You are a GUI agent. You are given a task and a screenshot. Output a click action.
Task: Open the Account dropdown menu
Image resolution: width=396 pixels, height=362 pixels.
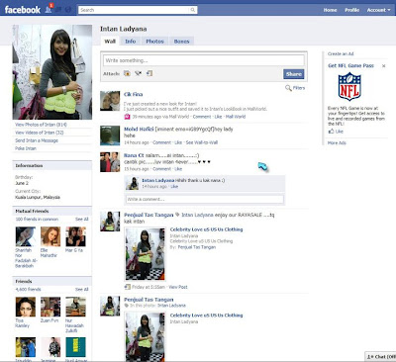click(378, 10)
